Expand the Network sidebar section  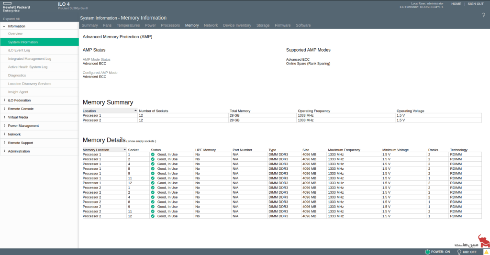4,134
